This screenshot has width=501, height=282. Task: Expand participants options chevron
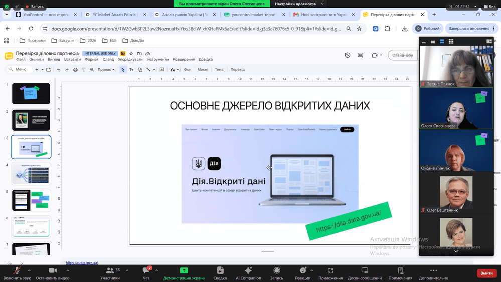pyautogui.click(x=127, y=270)
